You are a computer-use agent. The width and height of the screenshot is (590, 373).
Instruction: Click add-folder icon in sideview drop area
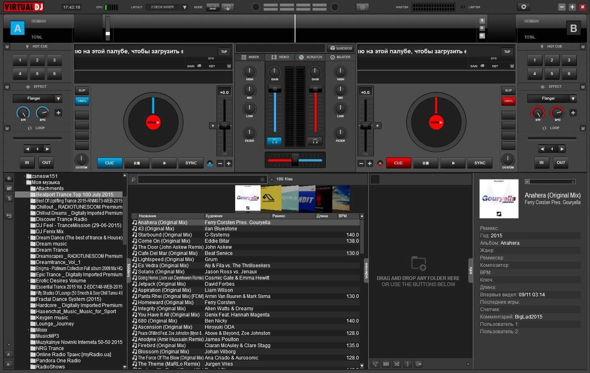418,263
